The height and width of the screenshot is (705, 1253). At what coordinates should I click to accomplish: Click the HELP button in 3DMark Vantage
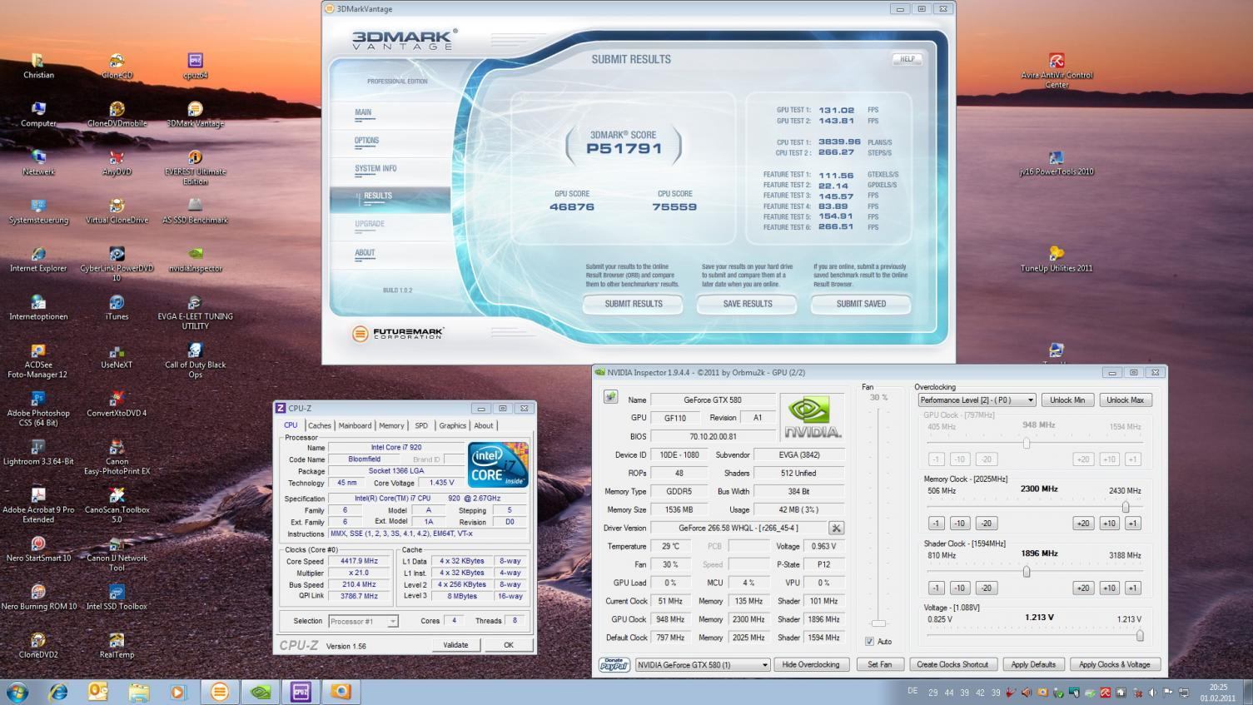907,59
